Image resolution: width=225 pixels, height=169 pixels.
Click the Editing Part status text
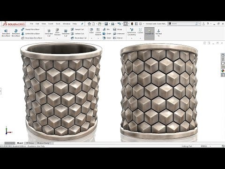pos(187,146)
